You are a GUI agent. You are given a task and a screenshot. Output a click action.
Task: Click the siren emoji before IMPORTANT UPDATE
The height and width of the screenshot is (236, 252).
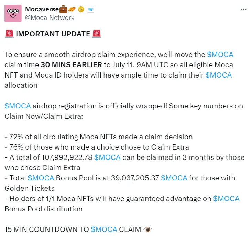point(9,34)
